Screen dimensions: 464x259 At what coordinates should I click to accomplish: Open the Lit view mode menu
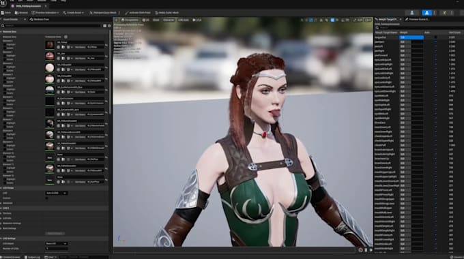tap(145, 20)
